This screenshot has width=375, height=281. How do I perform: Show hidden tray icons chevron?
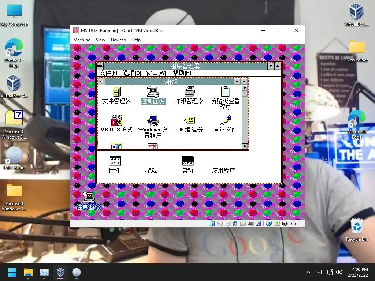308,272
